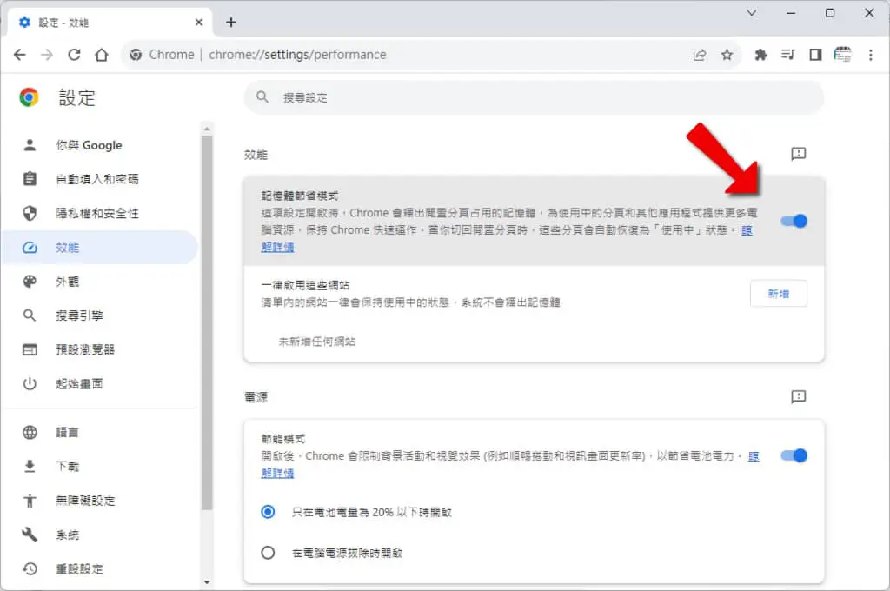The width and height of the screenshot is (890, 591).
Task: Click into the 搜尋設定 search field
Action: [534, 97]
